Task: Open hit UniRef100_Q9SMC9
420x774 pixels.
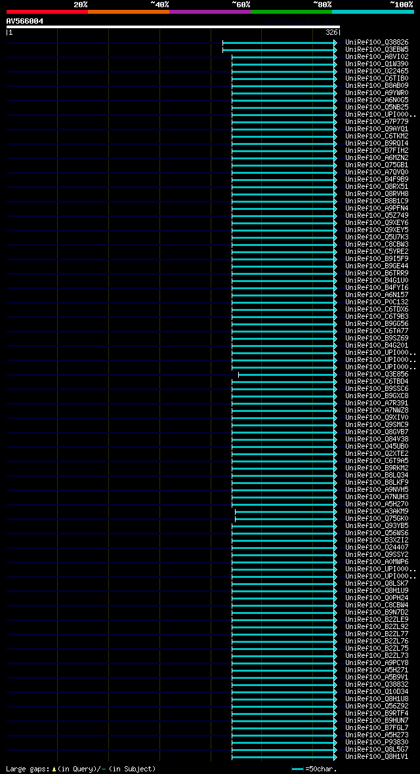Action: pyautogui.click(x=377, y=424)
